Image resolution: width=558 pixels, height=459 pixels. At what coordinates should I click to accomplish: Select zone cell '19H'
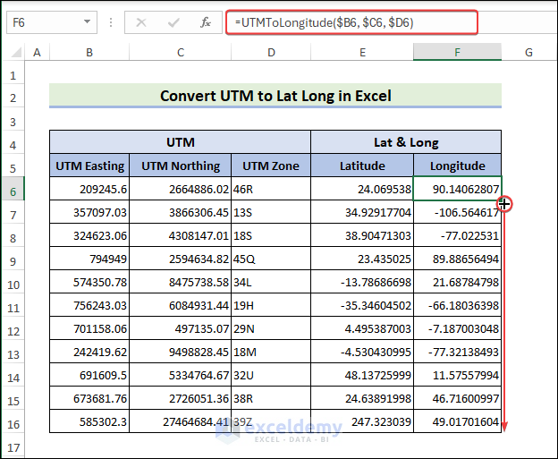pos(271,305)
